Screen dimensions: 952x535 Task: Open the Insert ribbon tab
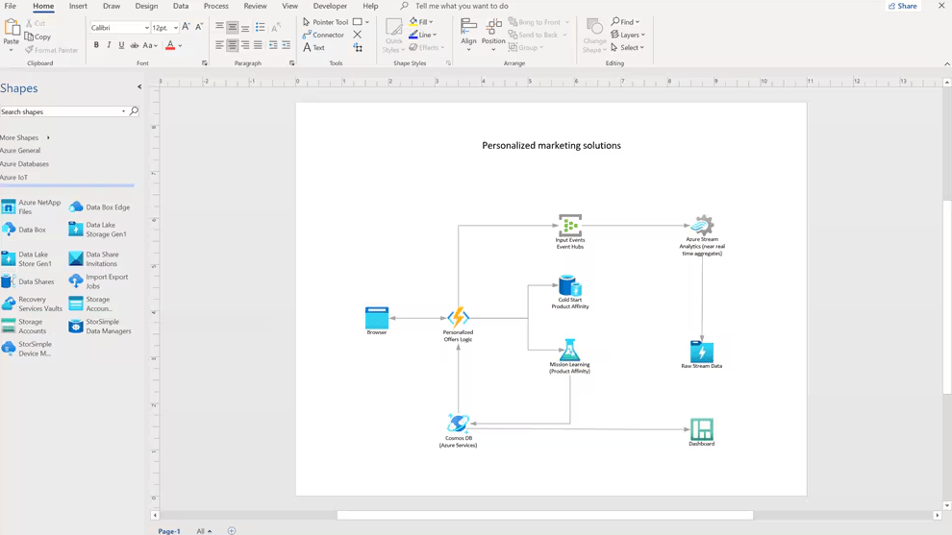78,6
